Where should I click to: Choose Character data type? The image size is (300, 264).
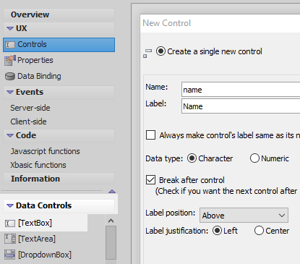[x=192, y=158]
